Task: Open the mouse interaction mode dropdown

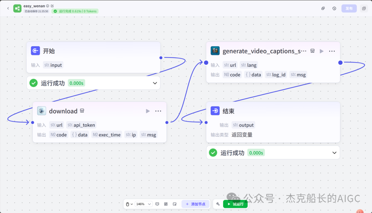Action: coord(129,204)
